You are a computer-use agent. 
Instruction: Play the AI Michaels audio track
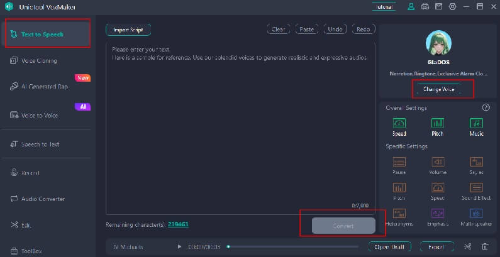click(x=179, y=247)
